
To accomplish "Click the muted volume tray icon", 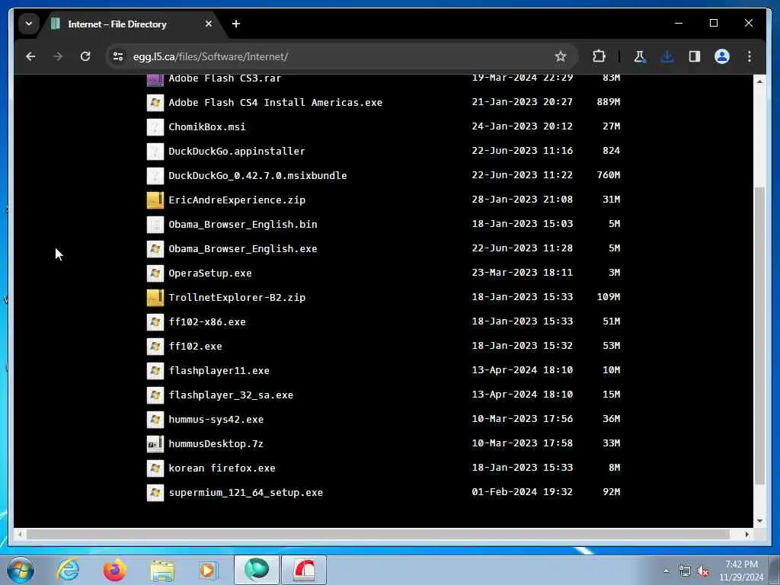I will click(703, 571).
